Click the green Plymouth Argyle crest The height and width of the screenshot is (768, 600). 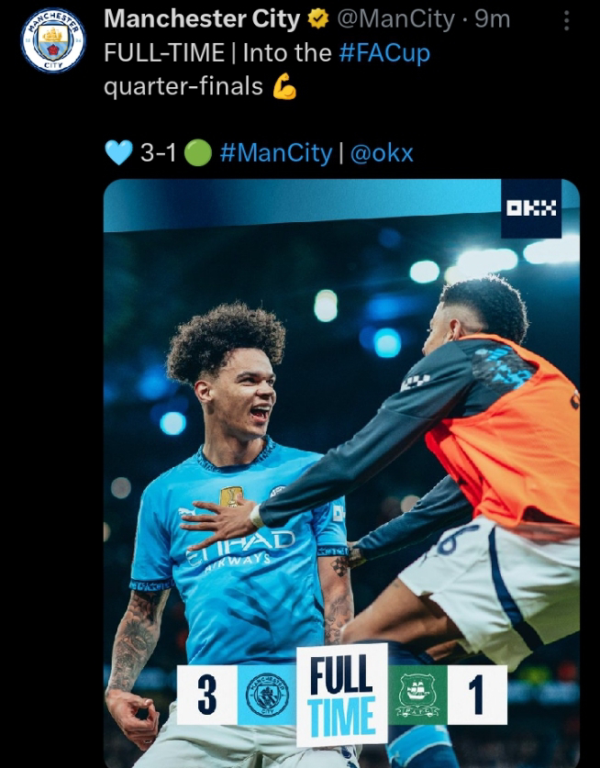(x=417, y=695)
